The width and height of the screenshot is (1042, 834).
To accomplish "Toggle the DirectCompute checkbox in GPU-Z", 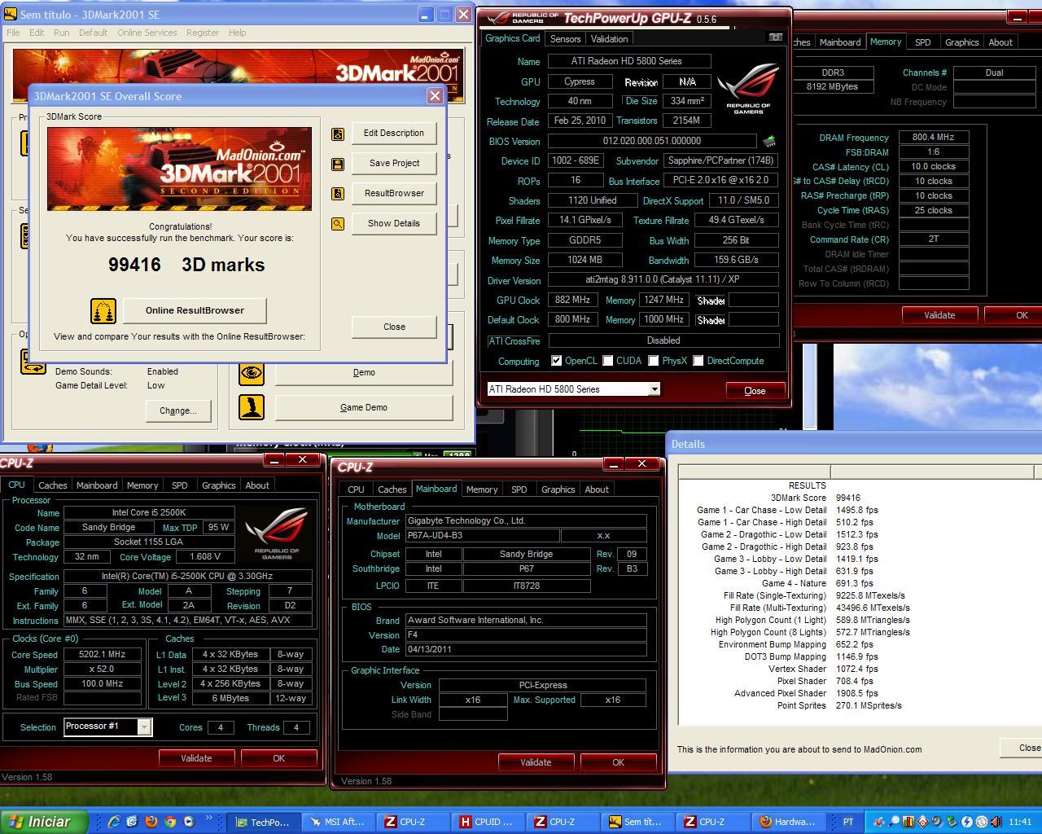I will click(x=698, y=361).
